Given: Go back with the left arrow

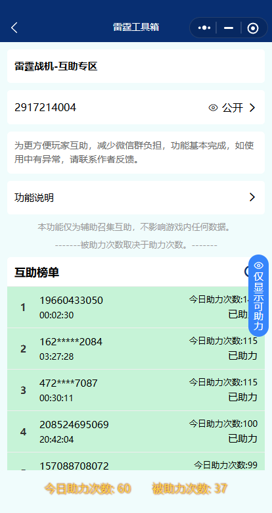Looking at the screenshot, I should (14, 28).
